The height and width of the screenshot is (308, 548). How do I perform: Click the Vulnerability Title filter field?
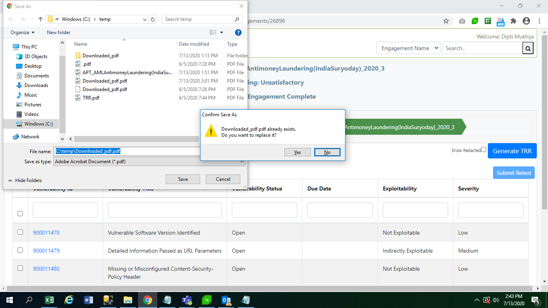[x=164, y=210]
